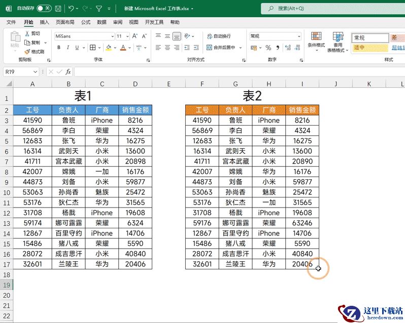The image size is (405, 323).
Task: Click the Increase Indent icon
Action: (x=196, y=48)
